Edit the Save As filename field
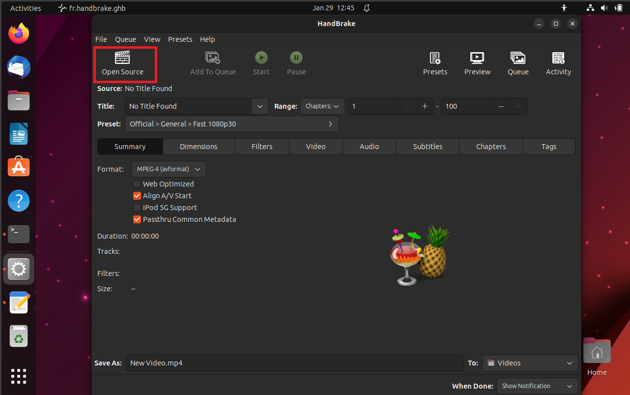Viewport: 630px width, 395px height. (x=294, y=363)
